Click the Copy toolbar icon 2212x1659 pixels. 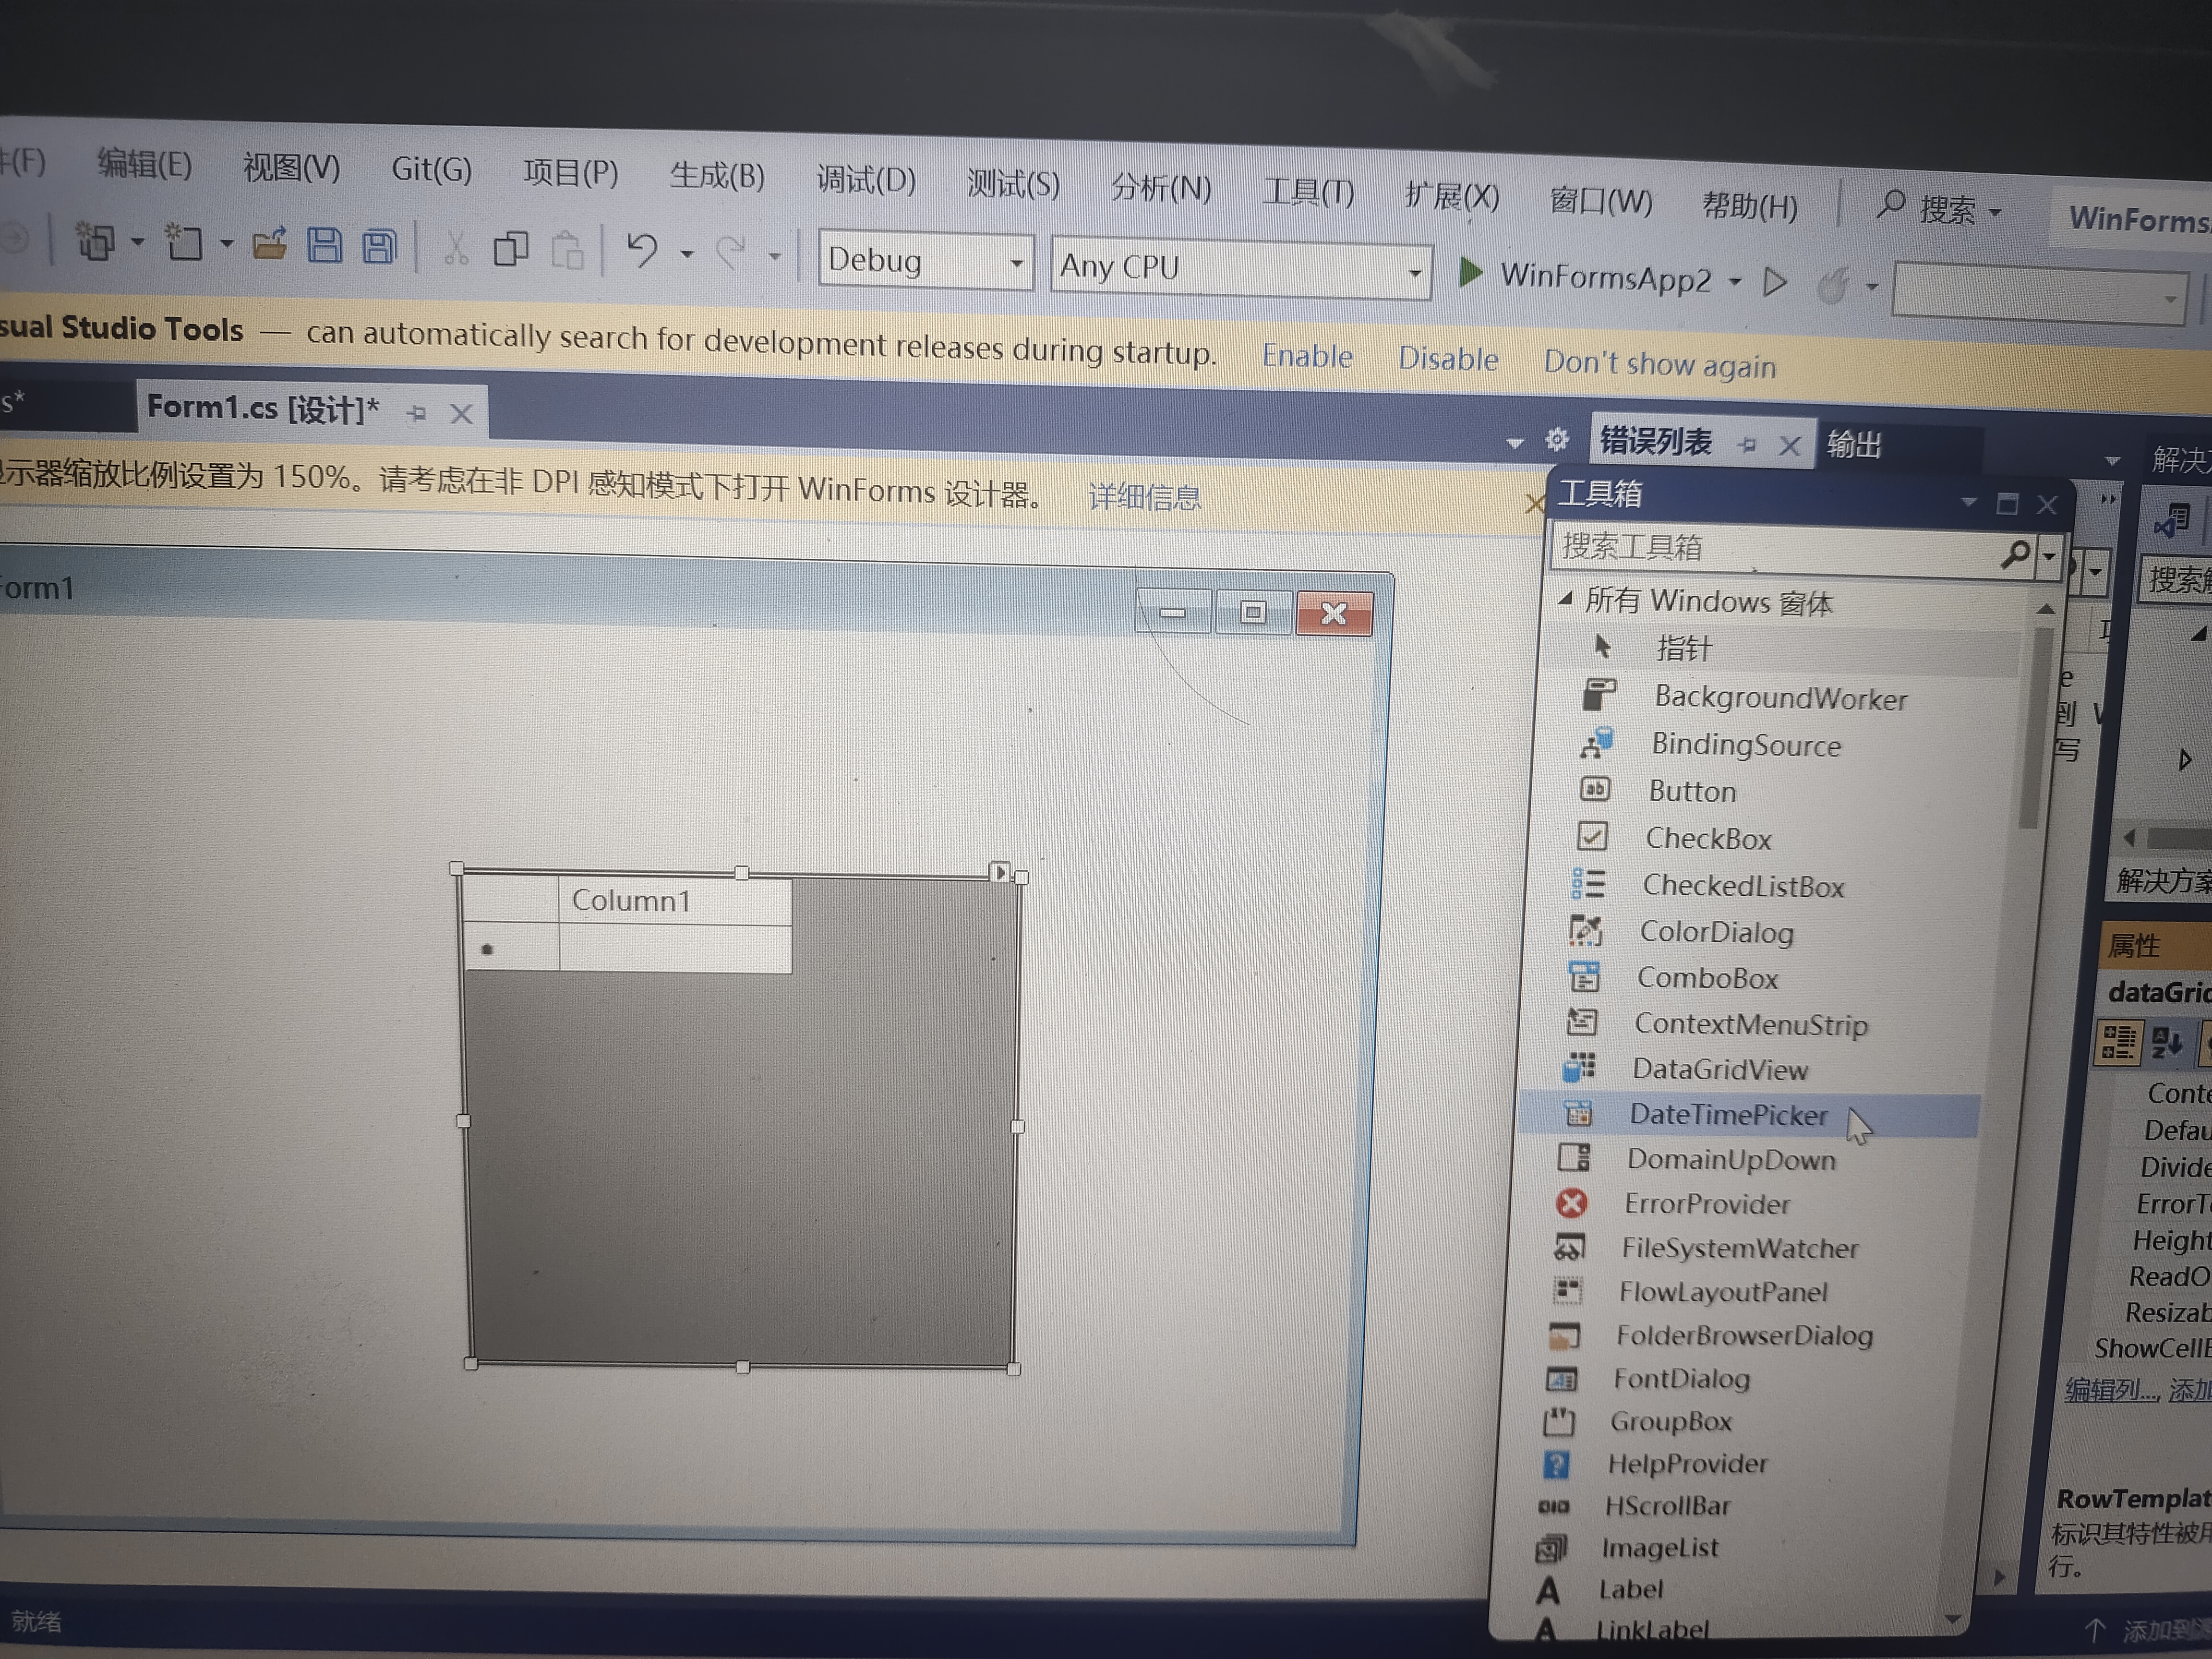click(x=511, y=248)
